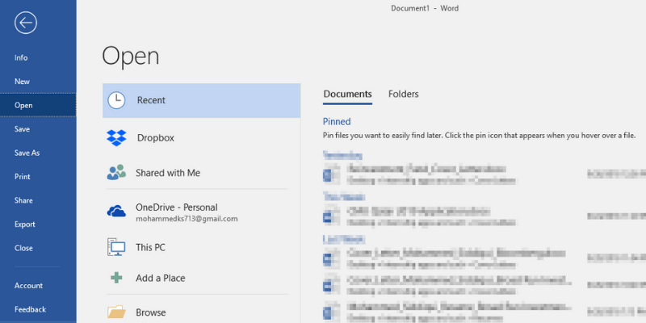646x323 pixels.
Task: Click the OneDrive cloud icon
Action: (x=116, y=212)
